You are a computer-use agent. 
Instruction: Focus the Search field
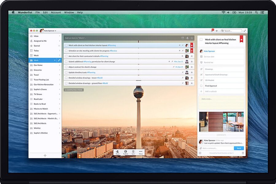click(231, 31)
